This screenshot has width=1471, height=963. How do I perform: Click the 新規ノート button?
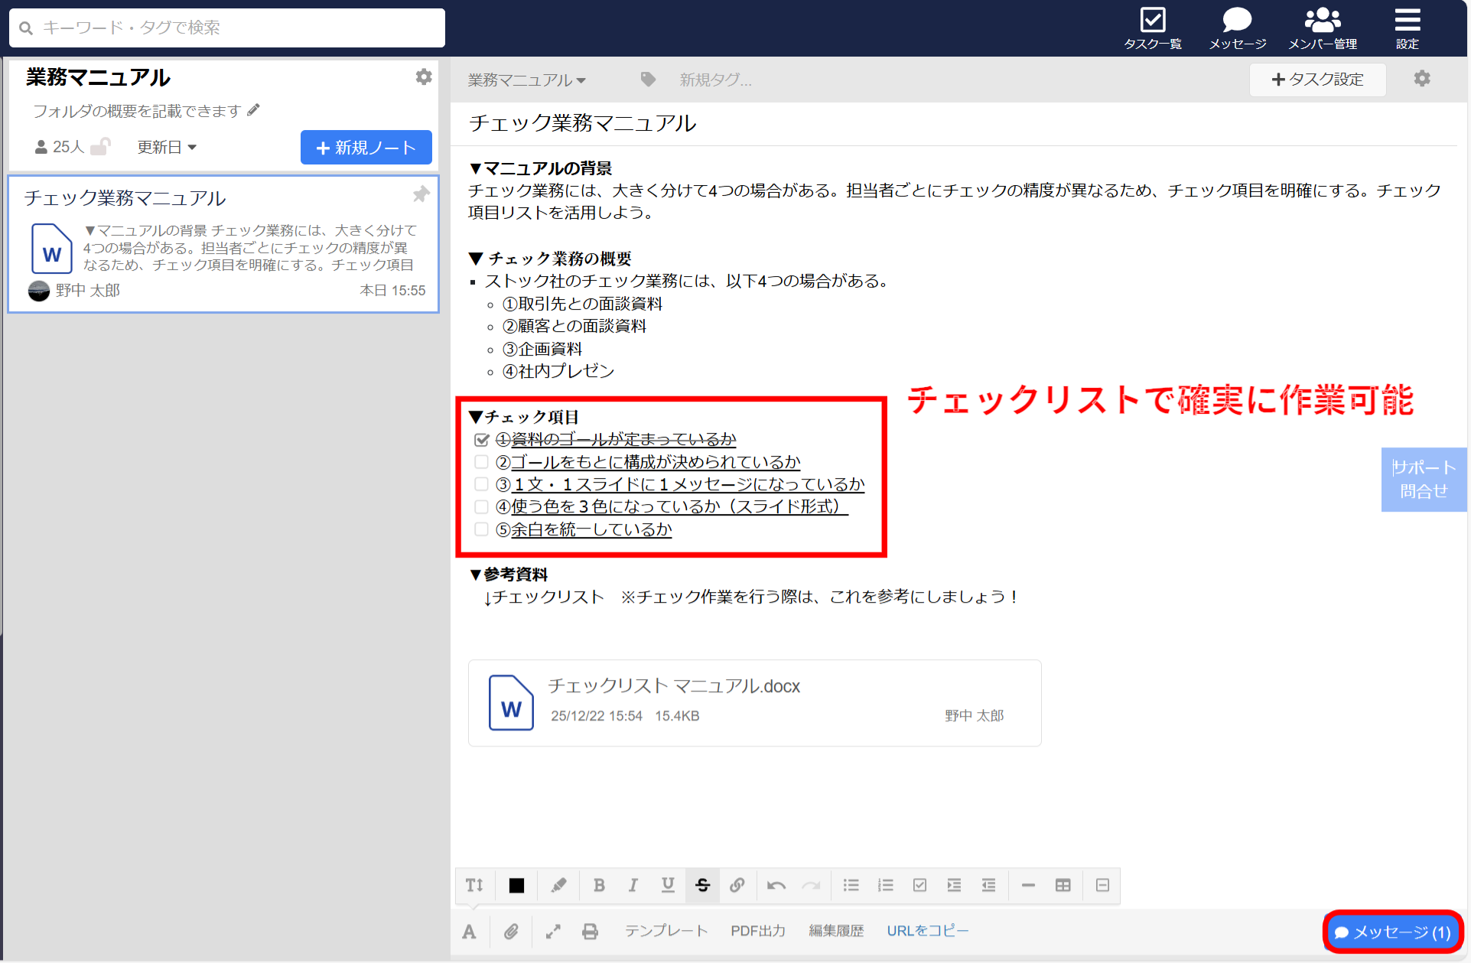point(366,147)
